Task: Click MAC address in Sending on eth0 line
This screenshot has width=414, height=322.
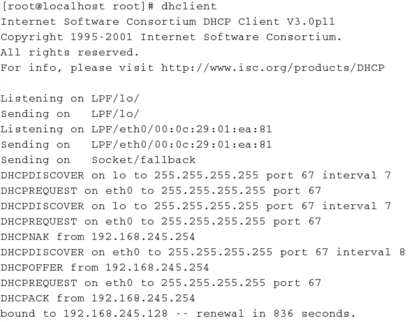Action: coord(213,144)
